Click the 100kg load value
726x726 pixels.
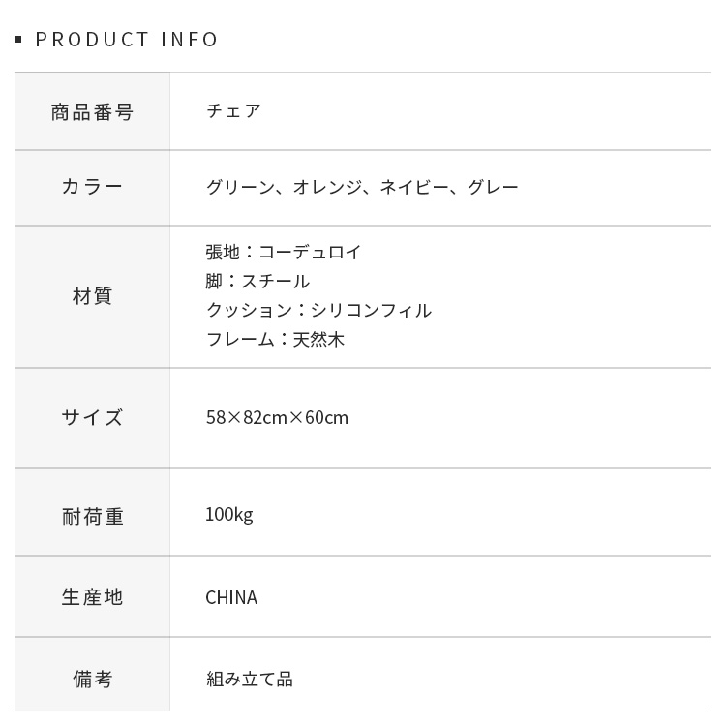(x=228, y=515)
